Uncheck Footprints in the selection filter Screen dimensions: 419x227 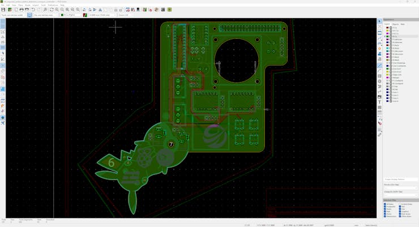[x=385, y=207]
